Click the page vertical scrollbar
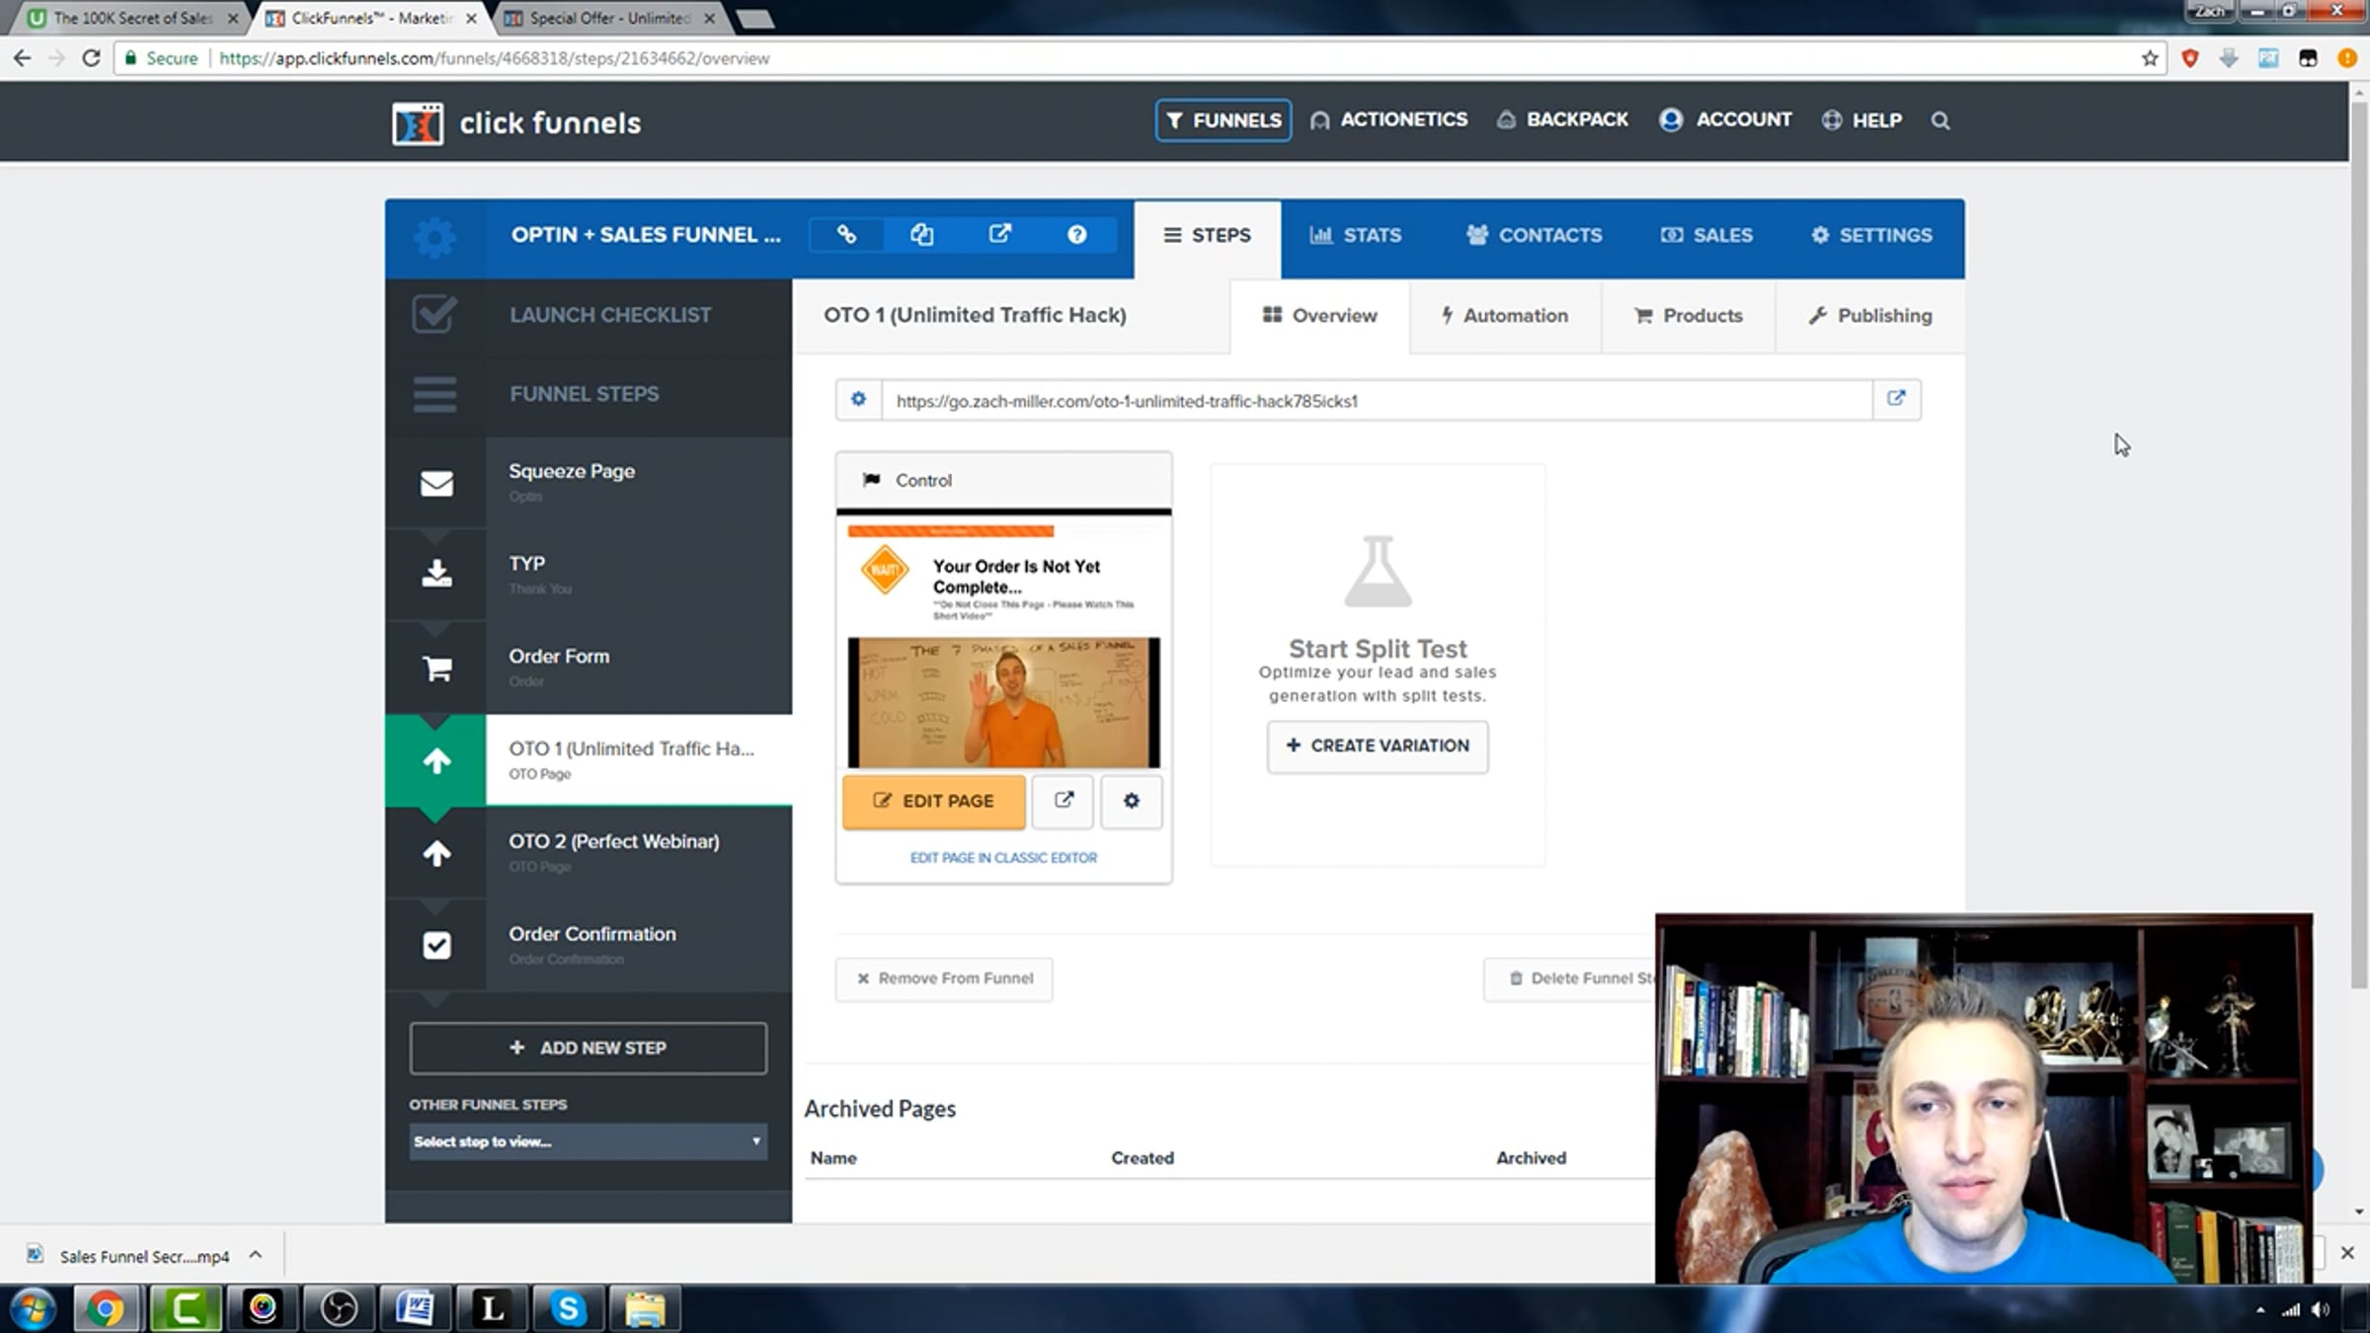The height and width of the screenshot is (1333, 2370). (2358, 543)
